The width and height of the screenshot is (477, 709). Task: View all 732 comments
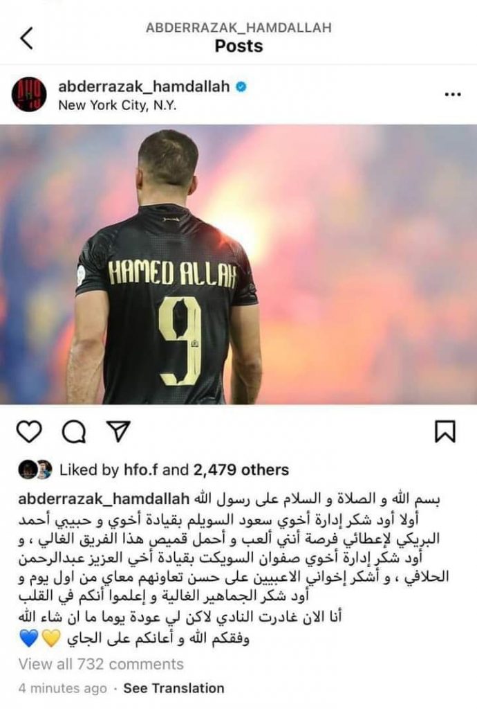tap(101, 664)
